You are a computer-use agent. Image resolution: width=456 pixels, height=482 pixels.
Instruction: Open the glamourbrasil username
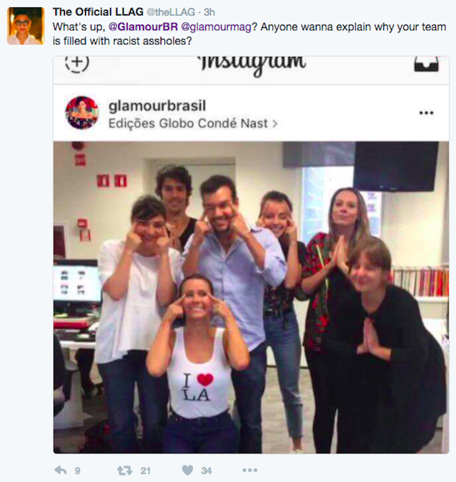[x=157, y=106]
